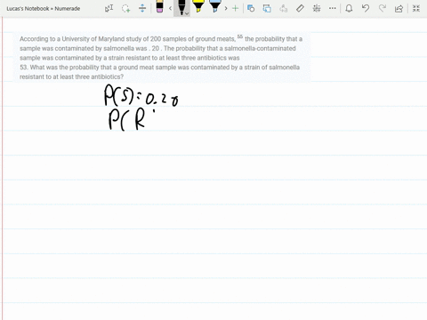The image size is (427, 320).
Task: Toggle the ruler tool
Action: coord(300,8)
